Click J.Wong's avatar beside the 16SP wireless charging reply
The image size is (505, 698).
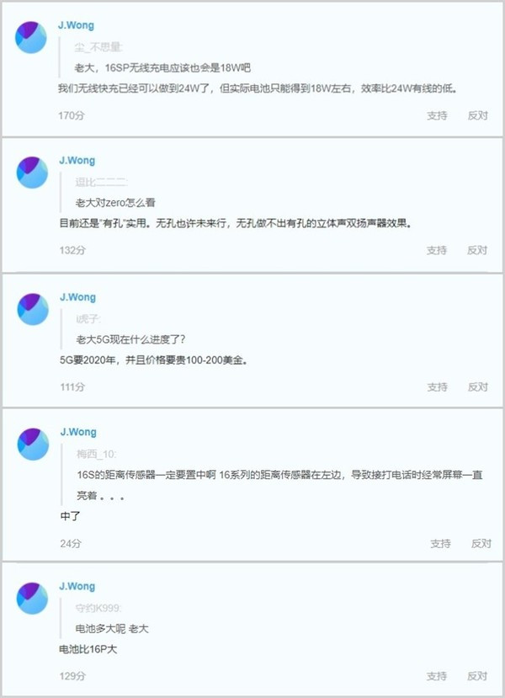[x=32, y=38]
